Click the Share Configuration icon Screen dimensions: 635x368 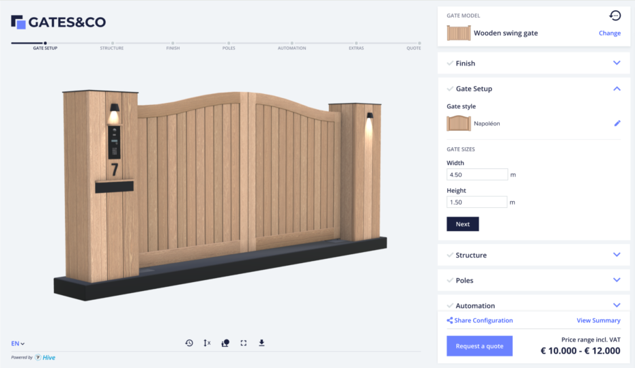click(449, 320)
